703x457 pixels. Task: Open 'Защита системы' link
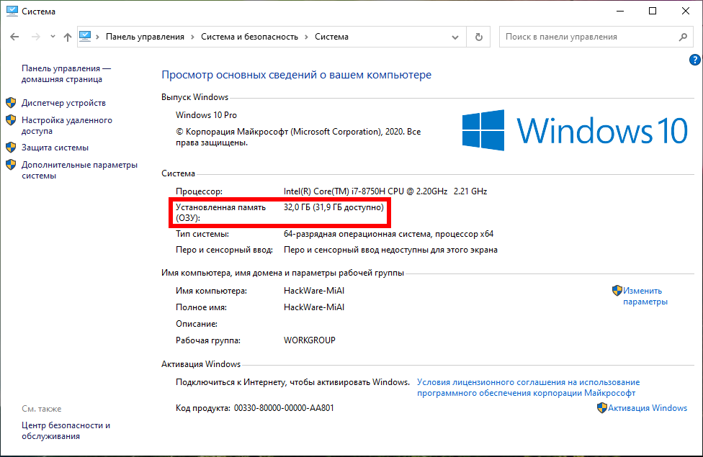[x=55, y=148]
